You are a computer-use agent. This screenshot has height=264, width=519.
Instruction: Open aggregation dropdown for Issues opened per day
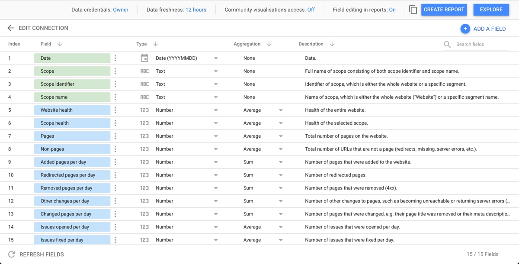click(281, 227)
